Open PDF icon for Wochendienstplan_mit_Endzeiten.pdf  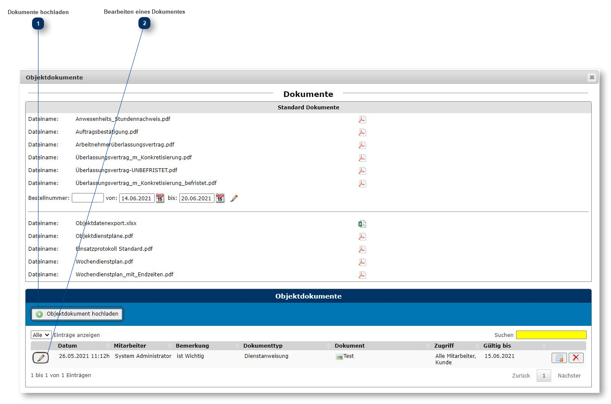pos(362,275)
